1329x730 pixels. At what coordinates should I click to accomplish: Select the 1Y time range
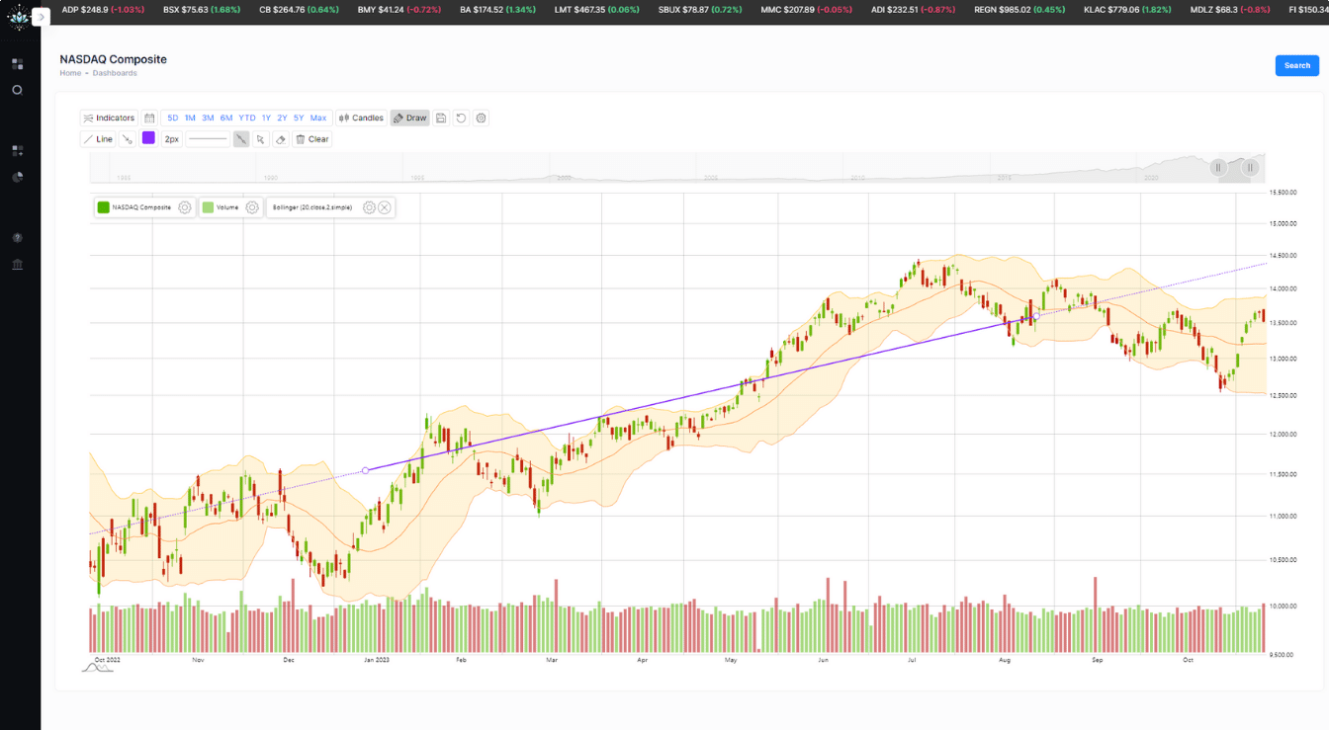266,118
